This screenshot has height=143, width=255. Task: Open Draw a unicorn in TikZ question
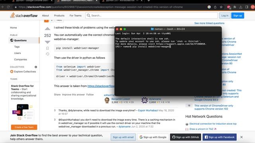[203, 129]
